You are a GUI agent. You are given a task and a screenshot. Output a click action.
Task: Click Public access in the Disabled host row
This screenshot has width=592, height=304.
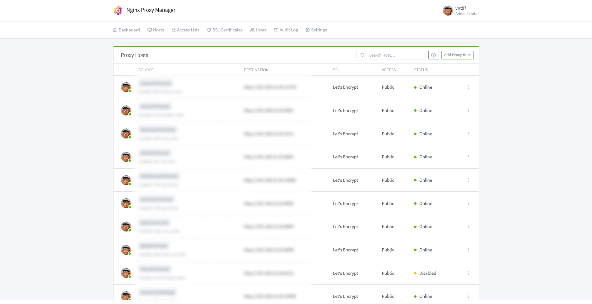pyautogui.click(x=388, y=273)
